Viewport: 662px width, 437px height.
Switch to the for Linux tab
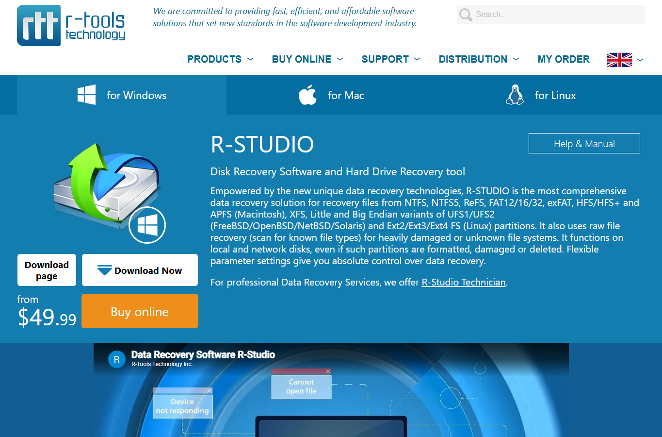541,95
